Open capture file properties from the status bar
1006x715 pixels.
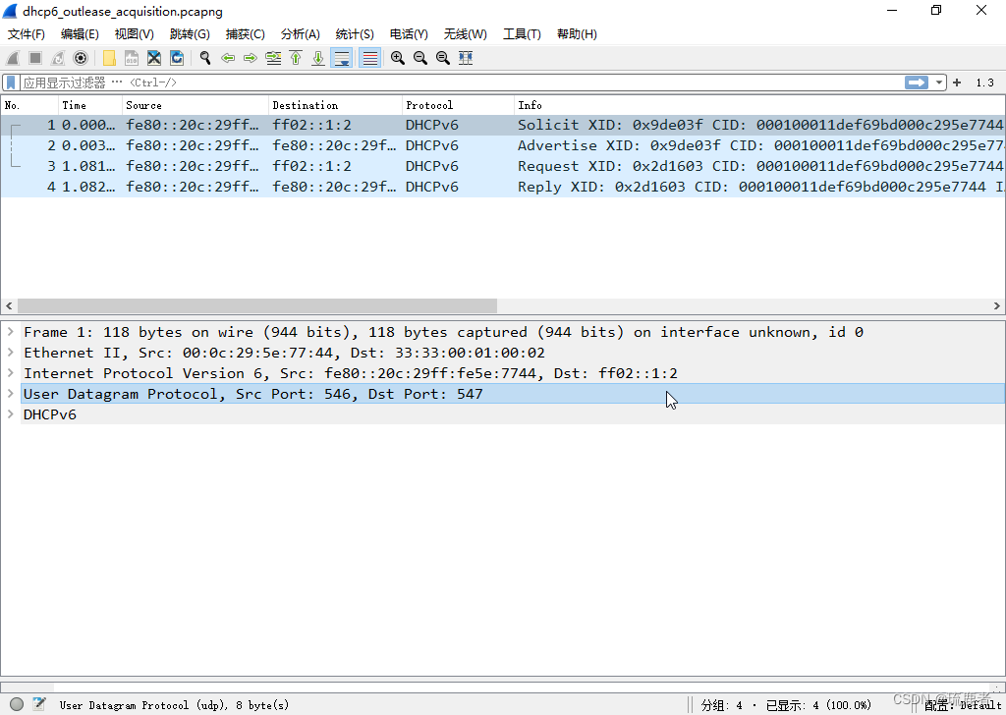click(x=39, y=704)
